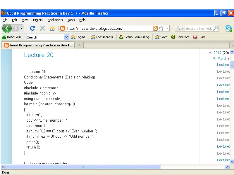This screenshot has height=175, width=234.
Task: Open the Tools menu
Action: [x=71, y=20]
